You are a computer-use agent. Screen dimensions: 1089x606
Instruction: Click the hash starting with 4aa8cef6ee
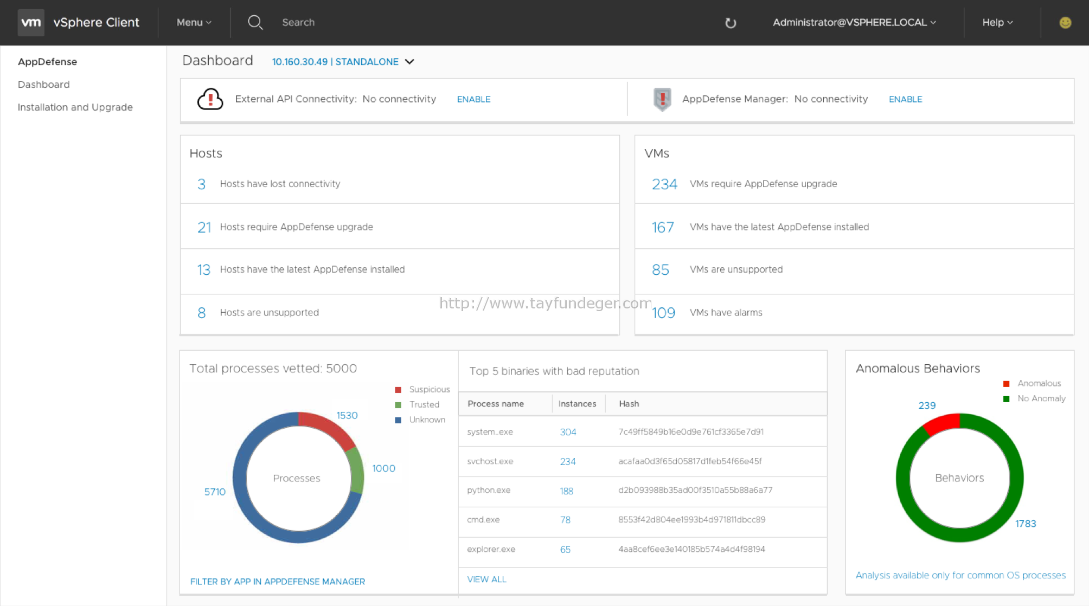point(691,549)
